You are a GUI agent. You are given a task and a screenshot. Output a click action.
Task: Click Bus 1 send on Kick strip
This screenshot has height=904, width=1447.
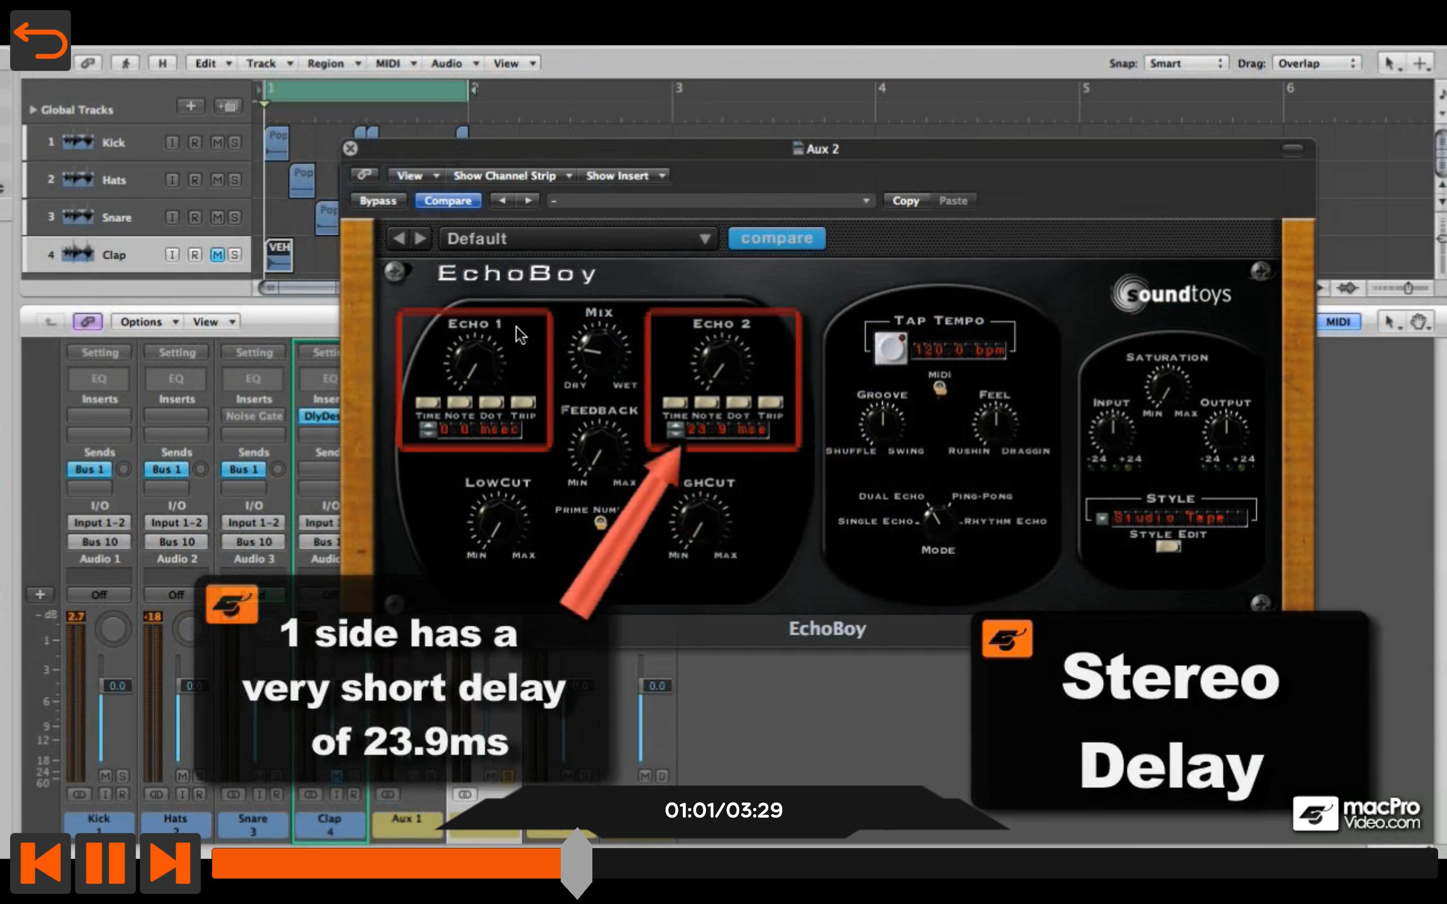coord(89,470)
